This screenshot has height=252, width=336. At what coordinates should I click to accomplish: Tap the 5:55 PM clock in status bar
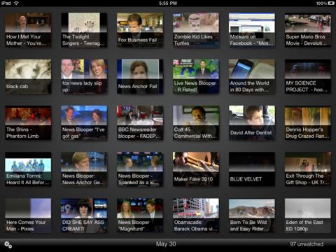[168, 3]
